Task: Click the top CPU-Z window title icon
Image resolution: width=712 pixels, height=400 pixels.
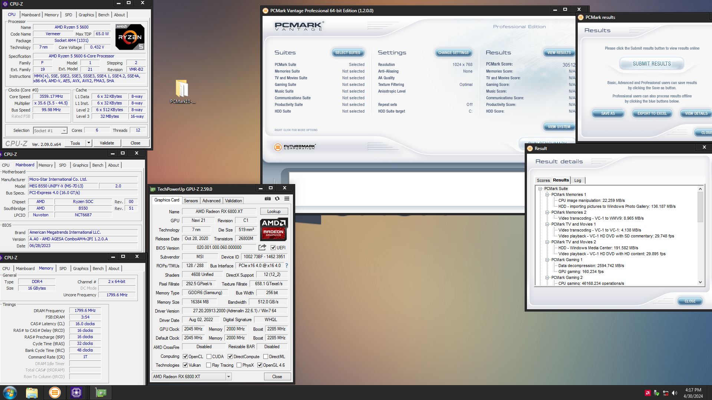Action: coord(5,4)
